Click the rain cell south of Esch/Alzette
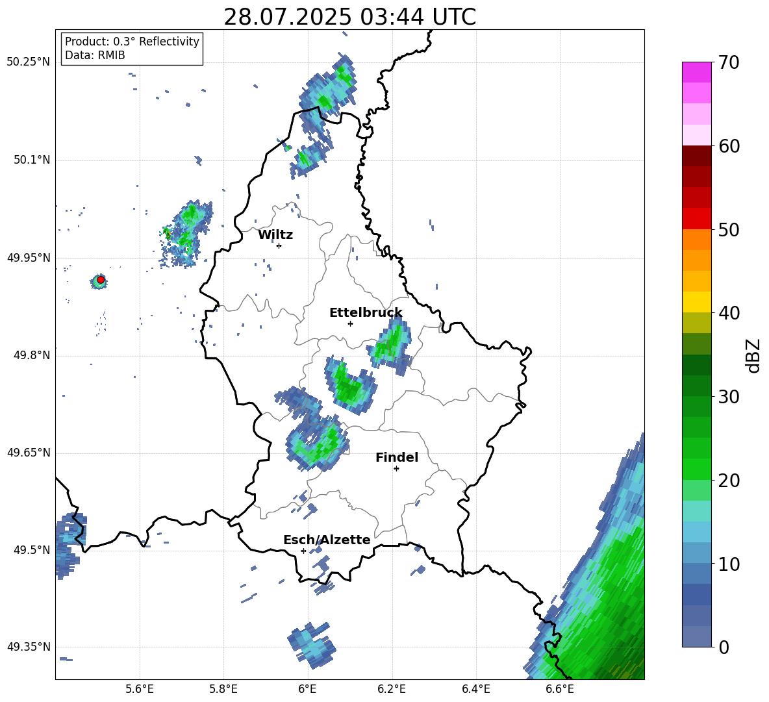The width and height of the screenshot is (769, 702). pyautogui.click(x=311, y=645)
